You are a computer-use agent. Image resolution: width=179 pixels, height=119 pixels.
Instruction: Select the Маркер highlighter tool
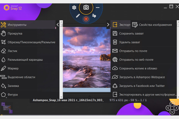(28, 68)
